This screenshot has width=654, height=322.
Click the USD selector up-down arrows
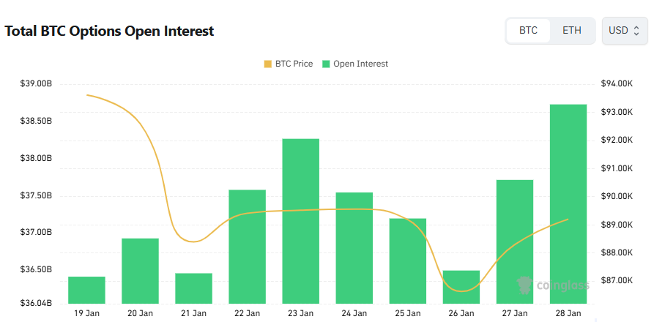(636, 31)
